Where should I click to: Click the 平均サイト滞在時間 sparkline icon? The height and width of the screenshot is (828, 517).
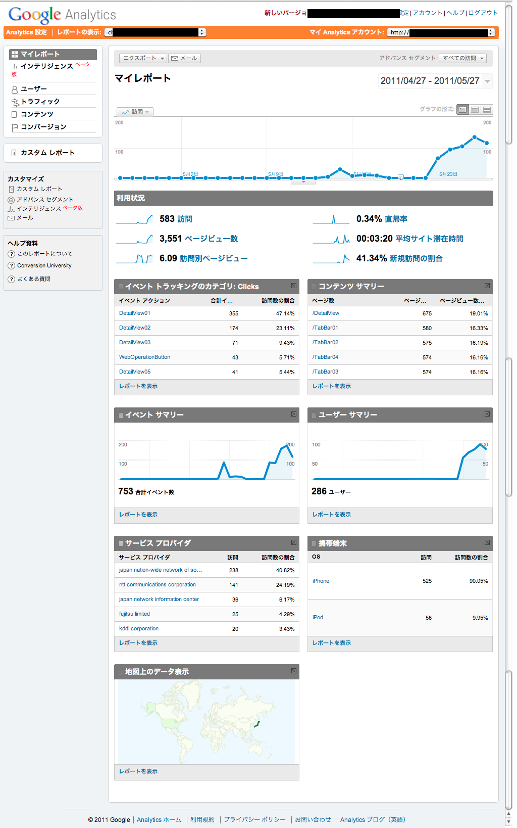coord(331,239)
